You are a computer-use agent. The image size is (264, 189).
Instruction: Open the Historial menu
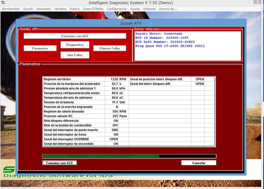[149, 9]
